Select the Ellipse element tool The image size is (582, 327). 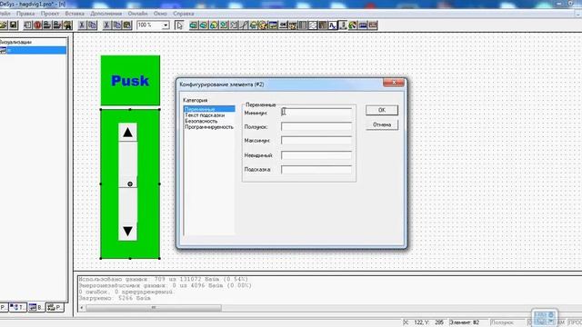click(x=214, y=25)
